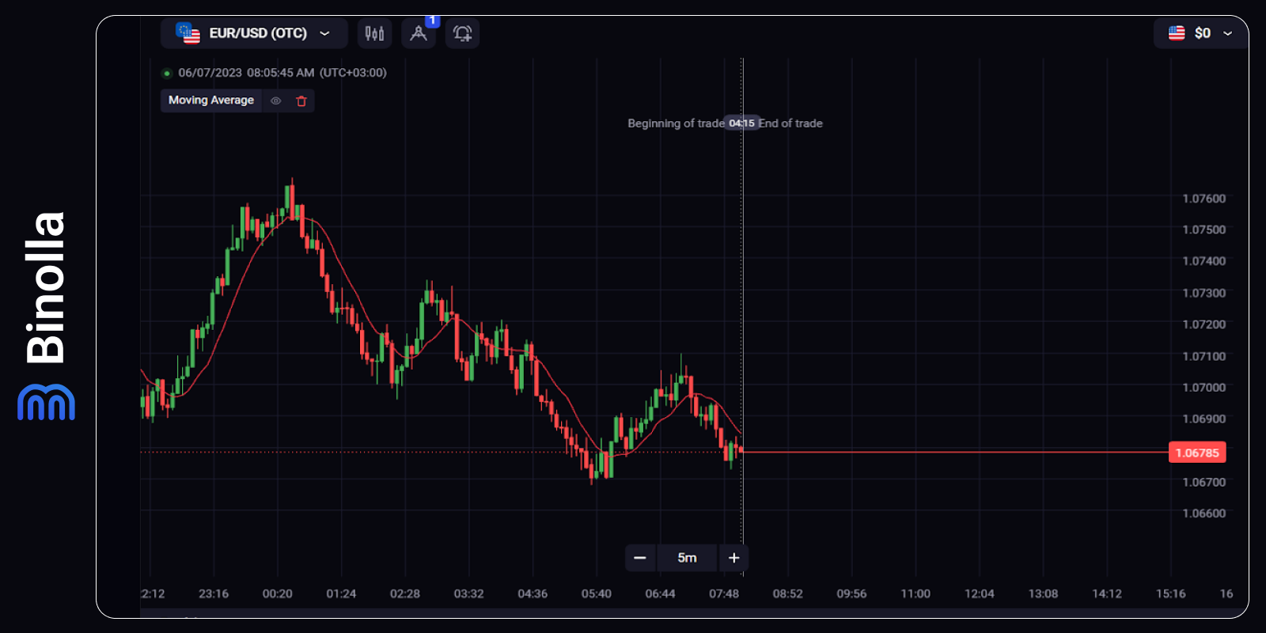Open the indicators compass icon
Screen dimensions: 1266x633
(x=419, y=33)
